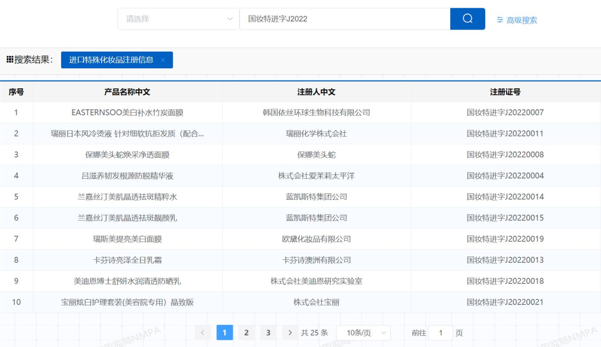Viewport: 601px width, 347px height.
Task: Select current page 1 in pagination
Action: point(225,333)
